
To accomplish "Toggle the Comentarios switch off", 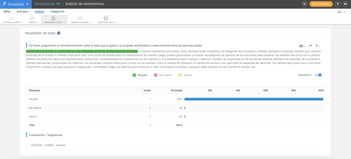I will pyautogui.click(x=318, y=75).
